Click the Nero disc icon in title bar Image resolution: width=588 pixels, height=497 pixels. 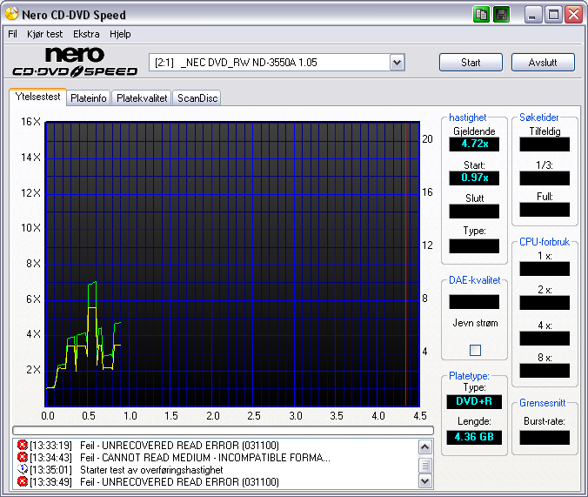(11, 14)
